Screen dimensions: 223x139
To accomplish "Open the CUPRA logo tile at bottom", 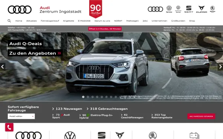I will pyautogui.click(x=120, y=135).
